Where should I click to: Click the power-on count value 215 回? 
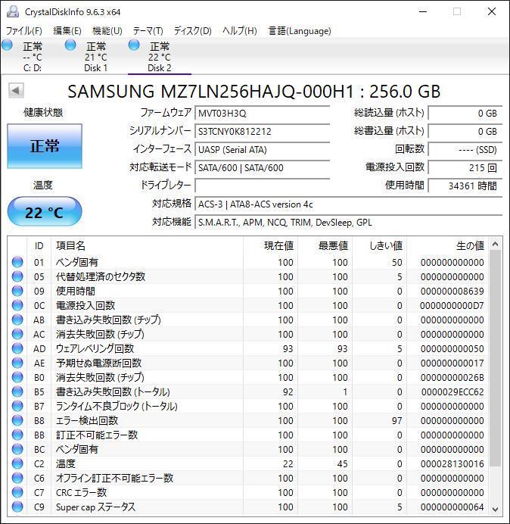[465, 167]
